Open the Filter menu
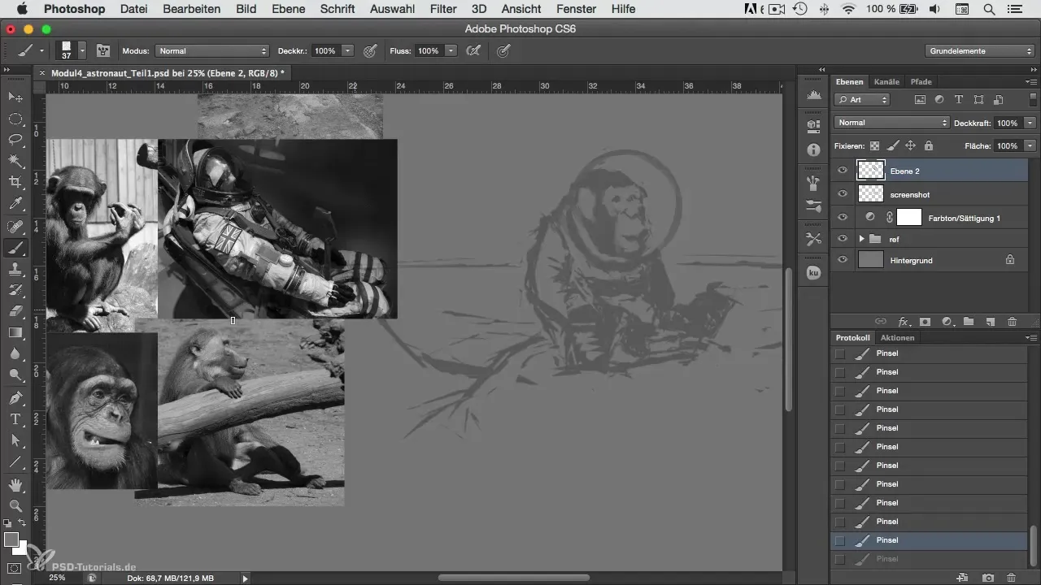This screenshot has width=1041, height=585. click(x=442, y=9)
